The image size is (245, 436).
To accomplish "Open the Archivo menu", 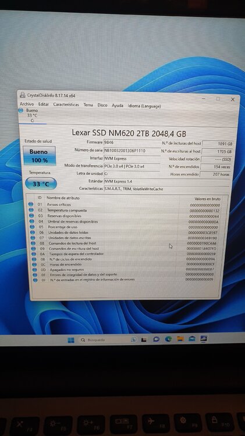I will tap(27, 104).
